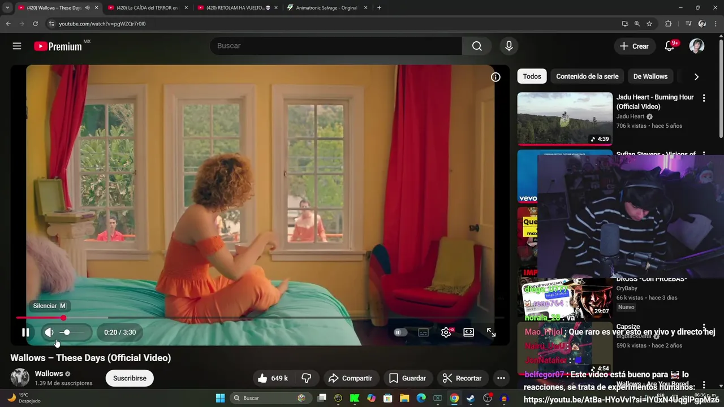This screenshot has width=724, height=407.
Task: Open the notifications bell
Action: coord(670,46)
